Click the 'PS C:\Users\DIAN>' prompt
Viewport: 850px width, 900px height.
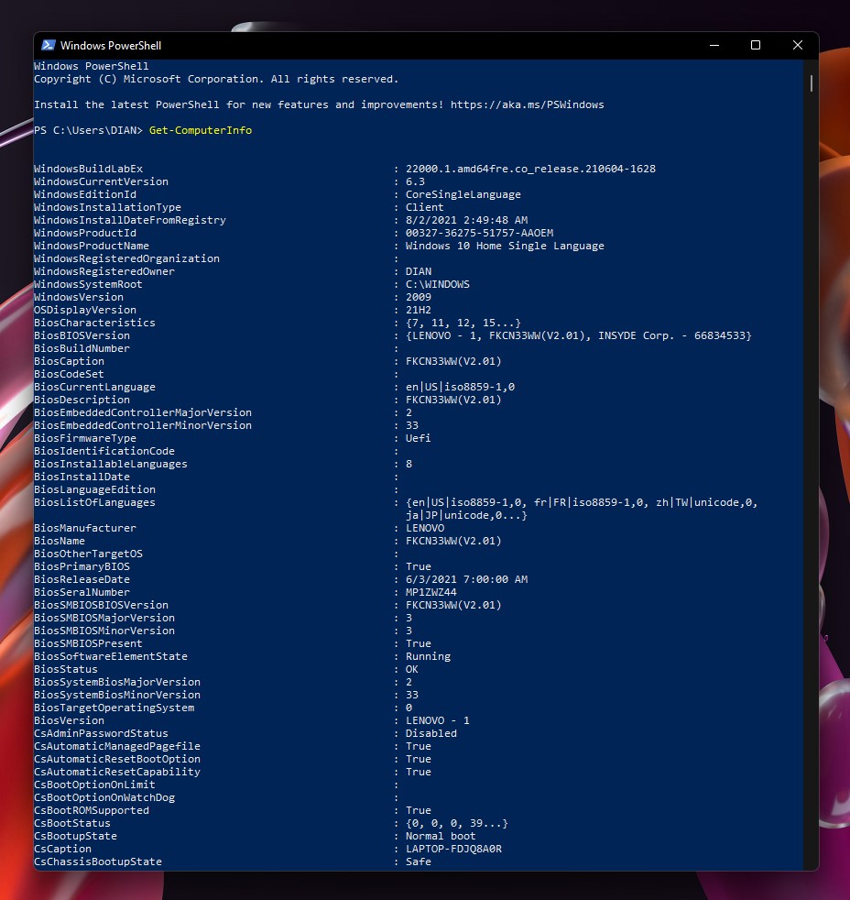(88, 130)
